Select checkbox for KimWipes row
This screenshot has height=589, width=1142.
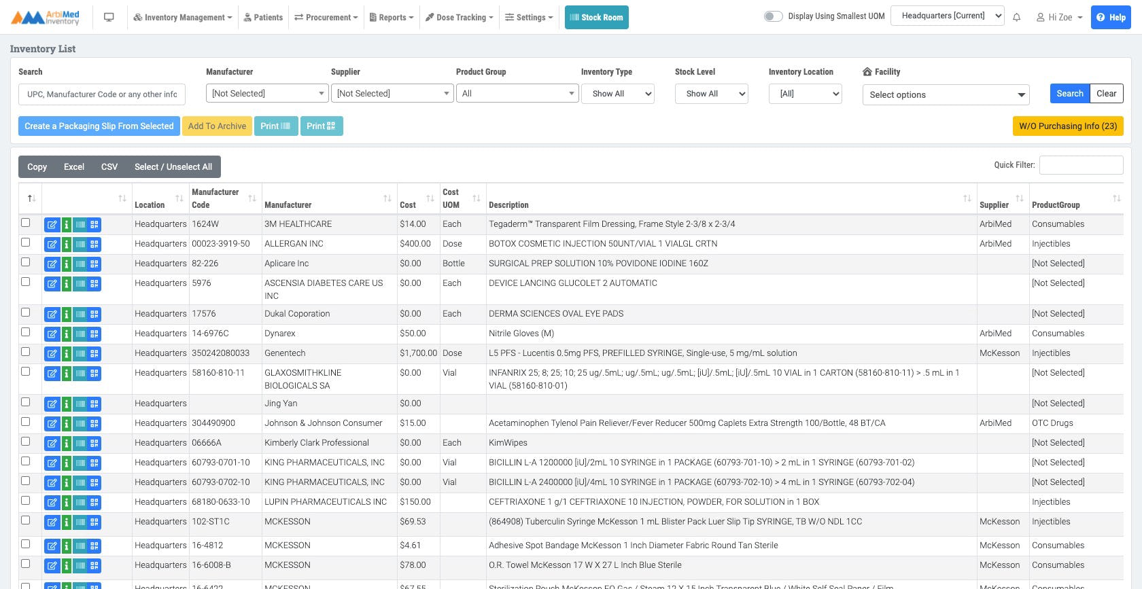[x=26, y=442]
